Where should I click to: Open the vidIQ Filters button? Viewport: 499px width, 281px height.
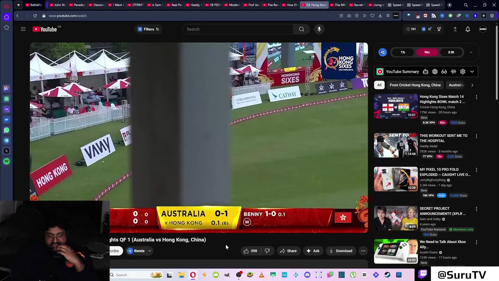(149, 29)
